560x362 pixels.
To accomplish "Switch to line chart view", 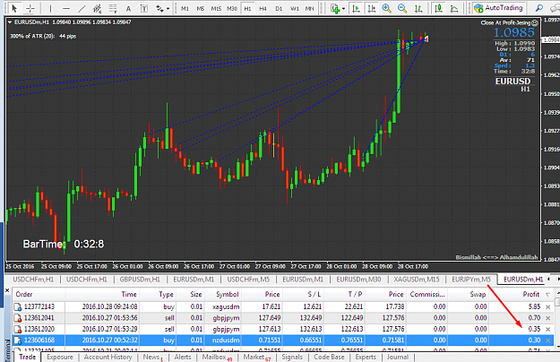I will (x=454, y=8).
